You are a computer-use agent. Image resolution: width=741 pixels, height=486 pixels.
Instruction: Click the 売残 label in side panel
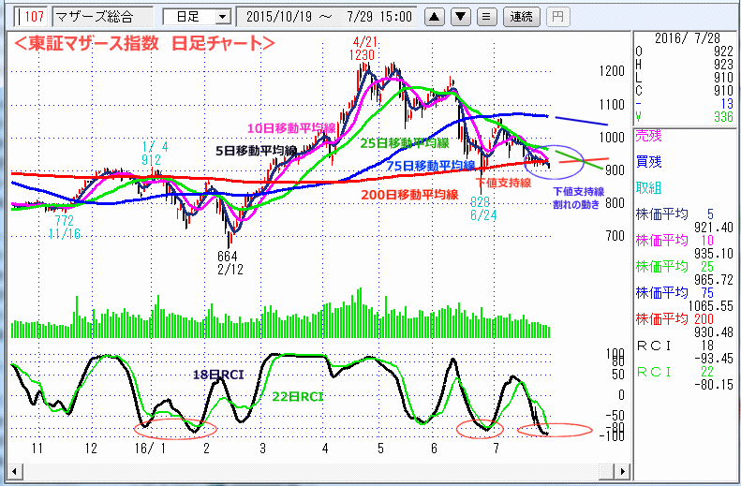tap(648, 136)
